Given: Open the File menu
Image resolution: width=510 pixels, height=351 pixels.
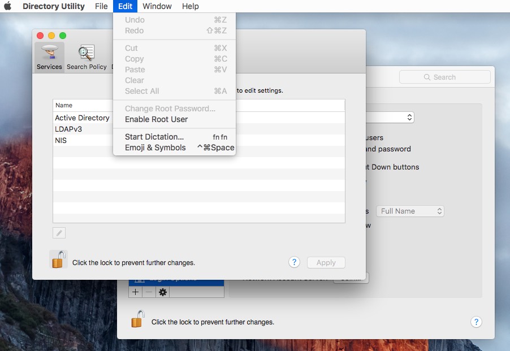Looking at the screenshot, I should coord(101,6).
